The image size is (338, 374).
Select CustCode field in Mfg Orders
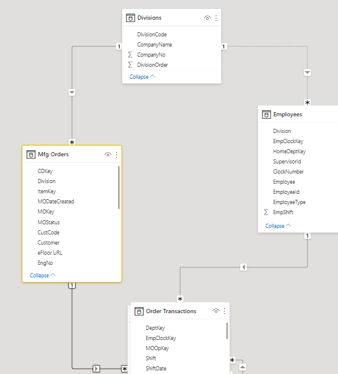[x=48, y=232]
